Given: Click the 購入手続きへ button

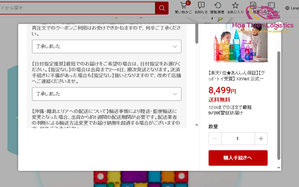Looking at the screenshot, I should click(x=238, y=158).
